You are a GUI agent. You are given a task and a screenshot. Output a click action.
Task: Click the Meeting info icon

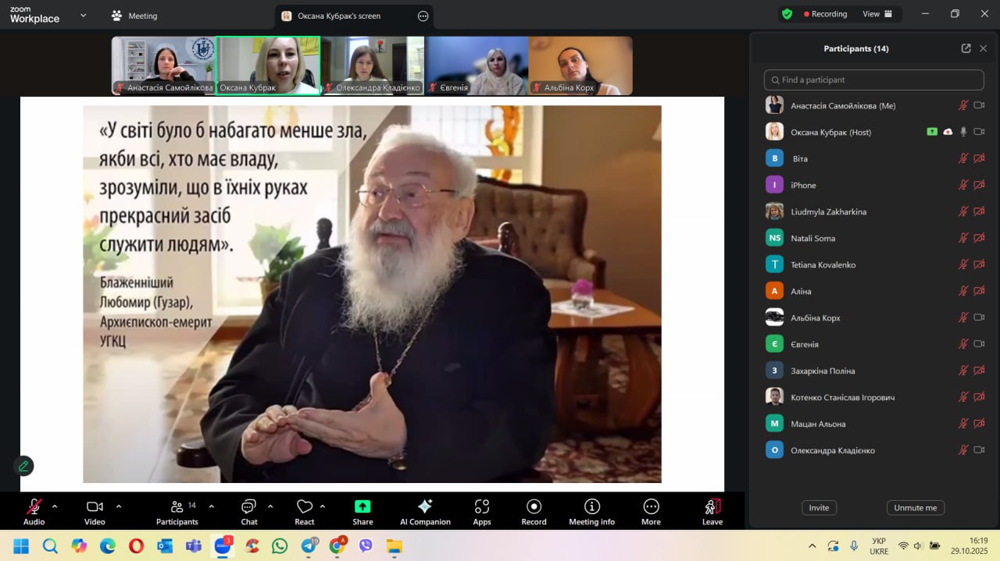(591, 511)
